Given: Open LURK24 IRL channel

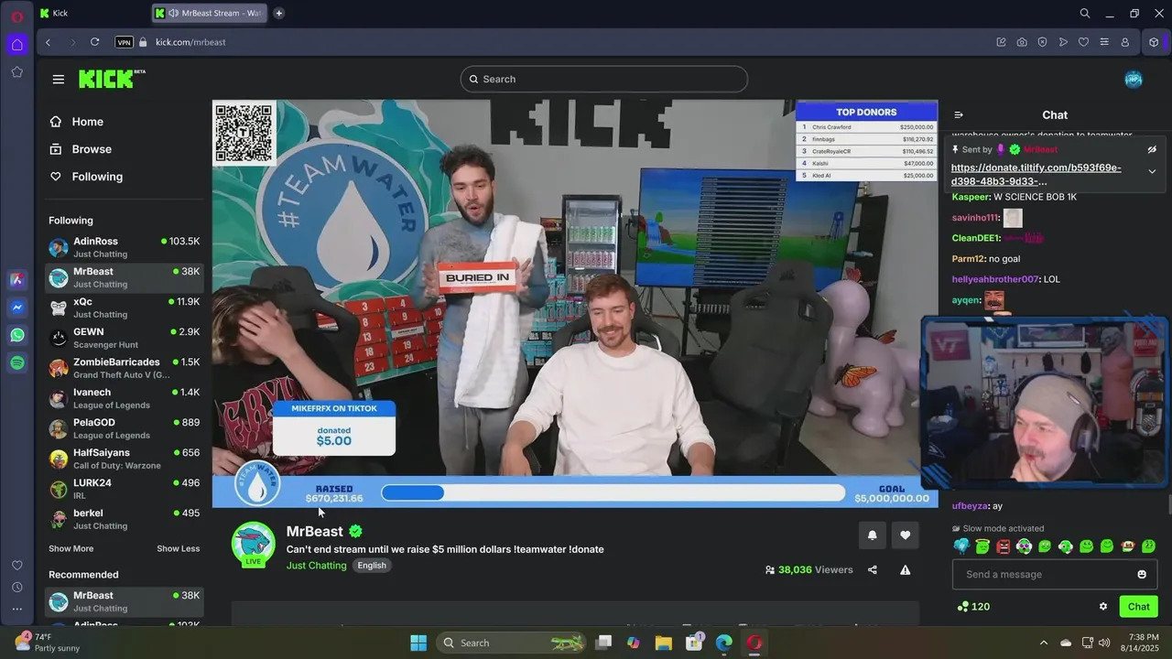Looking at the screenshot, I should click(x=125, y=489).
